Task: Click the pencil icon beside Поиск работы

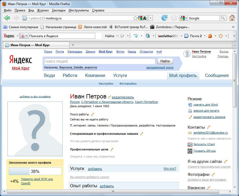Action: [x=92, y=114]
